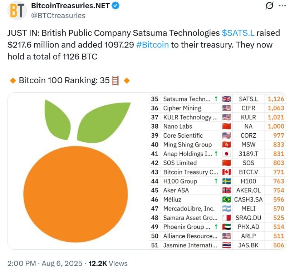Click the Canada flag beside BTCT.V

coord(226,172)
